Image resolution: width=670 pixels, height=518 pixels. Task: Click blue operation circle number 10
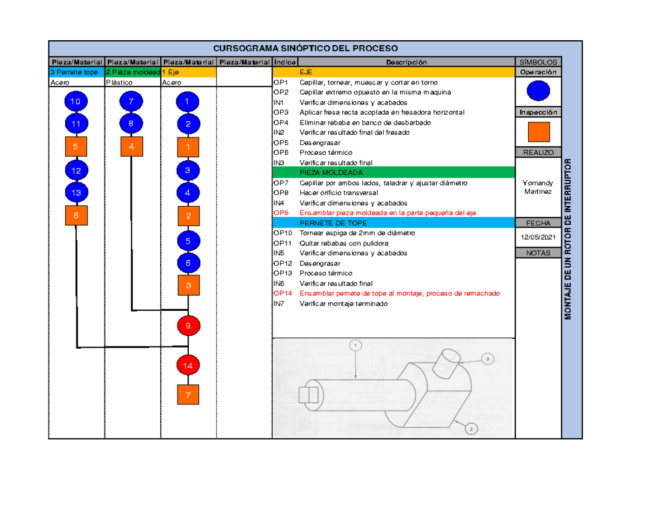point(75,101)
